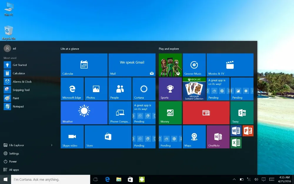Open the touch keyboard icon
The height and width of the screenshot is (184, 294).
pos(272,180)
